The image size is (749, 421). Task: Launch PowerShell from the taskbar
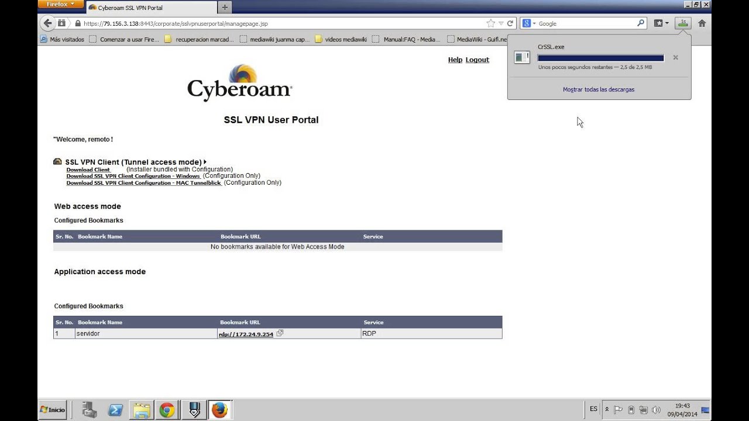click(115, 410)
